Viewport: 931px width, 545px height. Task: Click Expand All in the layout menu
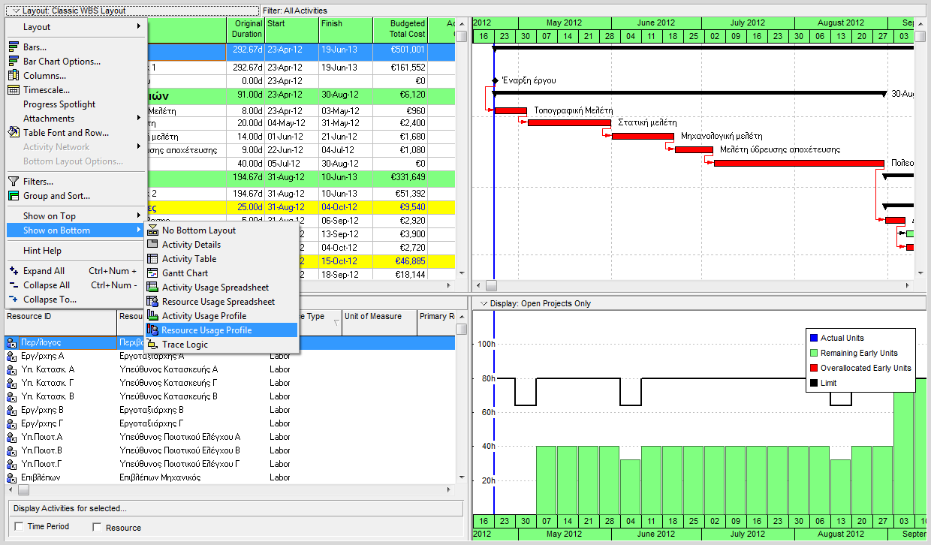click(76, 271)
